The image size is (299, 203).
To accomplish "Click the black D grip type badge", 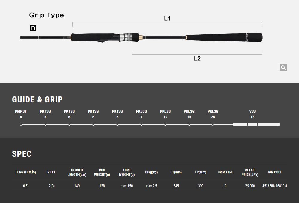I will [33, 28].
